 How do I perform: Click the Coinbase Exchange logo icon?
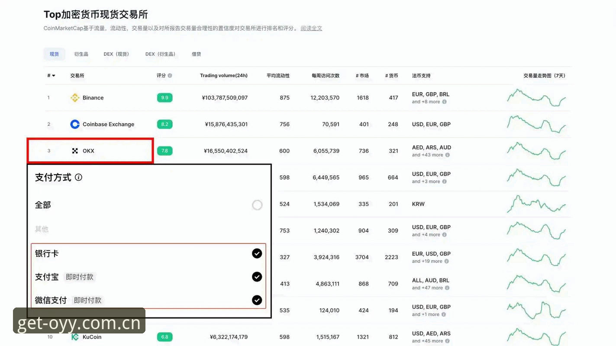[75, 124]
